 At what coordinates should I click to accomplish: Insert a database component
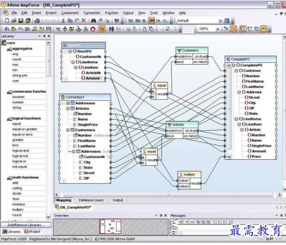14,29
